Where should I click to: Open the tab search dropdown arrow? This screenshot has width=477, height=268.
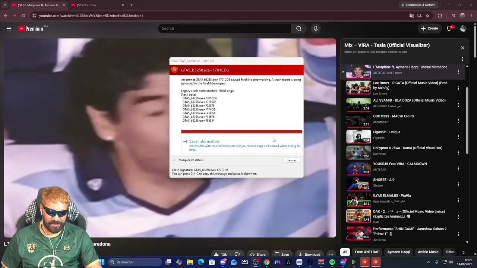[5, 5]
